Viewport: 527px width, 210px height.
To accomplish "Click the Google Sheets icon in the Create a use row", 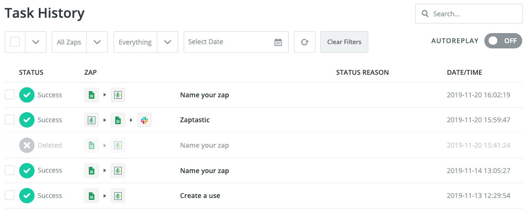I will coord(92,196).
